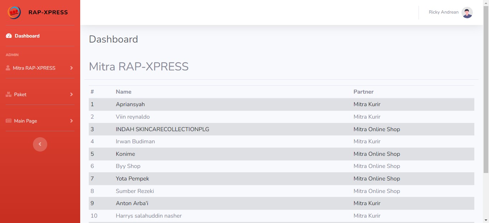
Task: Select the INDAH SKINCARECOLLECTIONPLG row name
Action: pos(162,129)
